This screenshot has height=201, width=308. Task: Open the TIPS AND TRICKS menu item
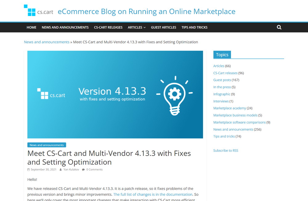pyautogui.click(x=194, y=27)
